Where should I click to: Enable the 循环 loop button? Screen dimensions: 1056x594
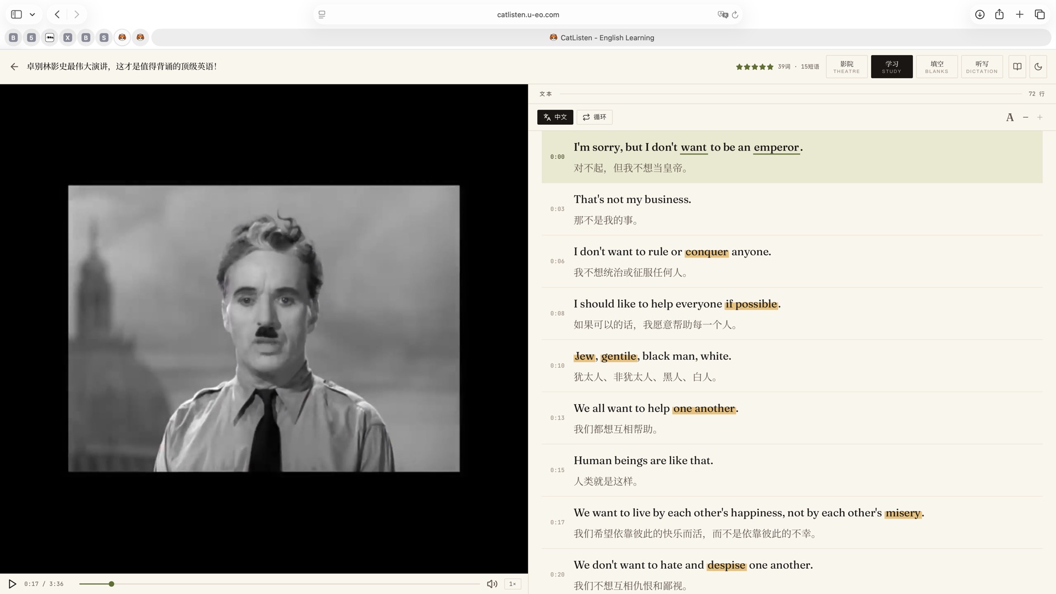point(595,117)
